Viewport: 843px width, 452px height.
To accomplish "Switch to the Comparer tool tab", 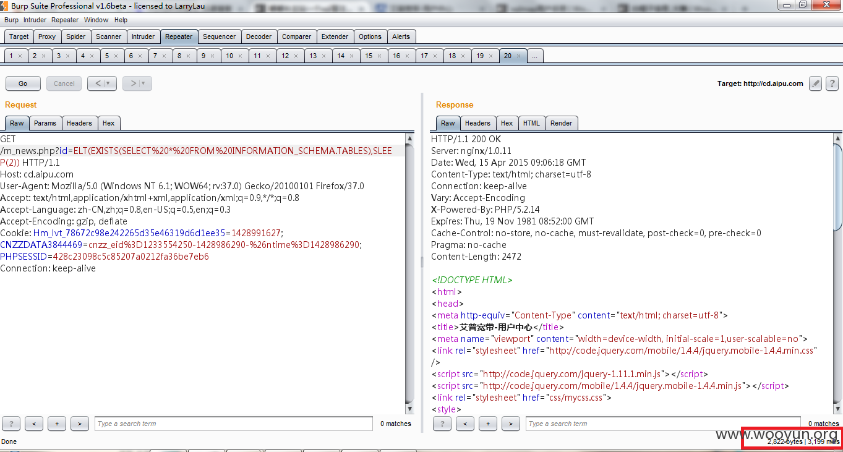I will point(297,36).
